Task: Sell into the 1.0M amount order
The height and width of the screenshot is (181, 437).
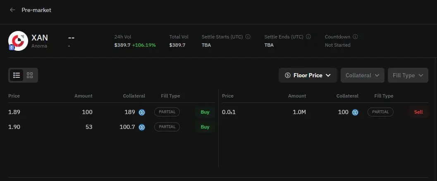Action: pyautogui.click(x=418, y=112)
